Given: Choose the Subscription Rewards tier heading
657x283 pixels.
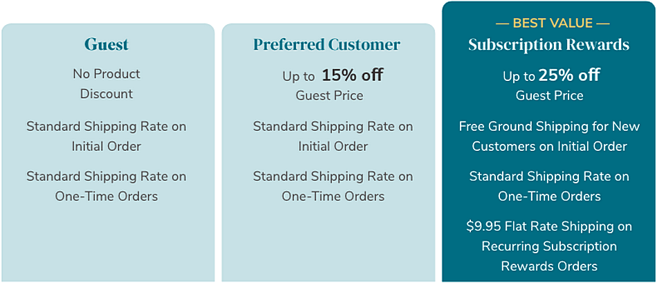Looking at the screenshot, I should coord(548,45).
